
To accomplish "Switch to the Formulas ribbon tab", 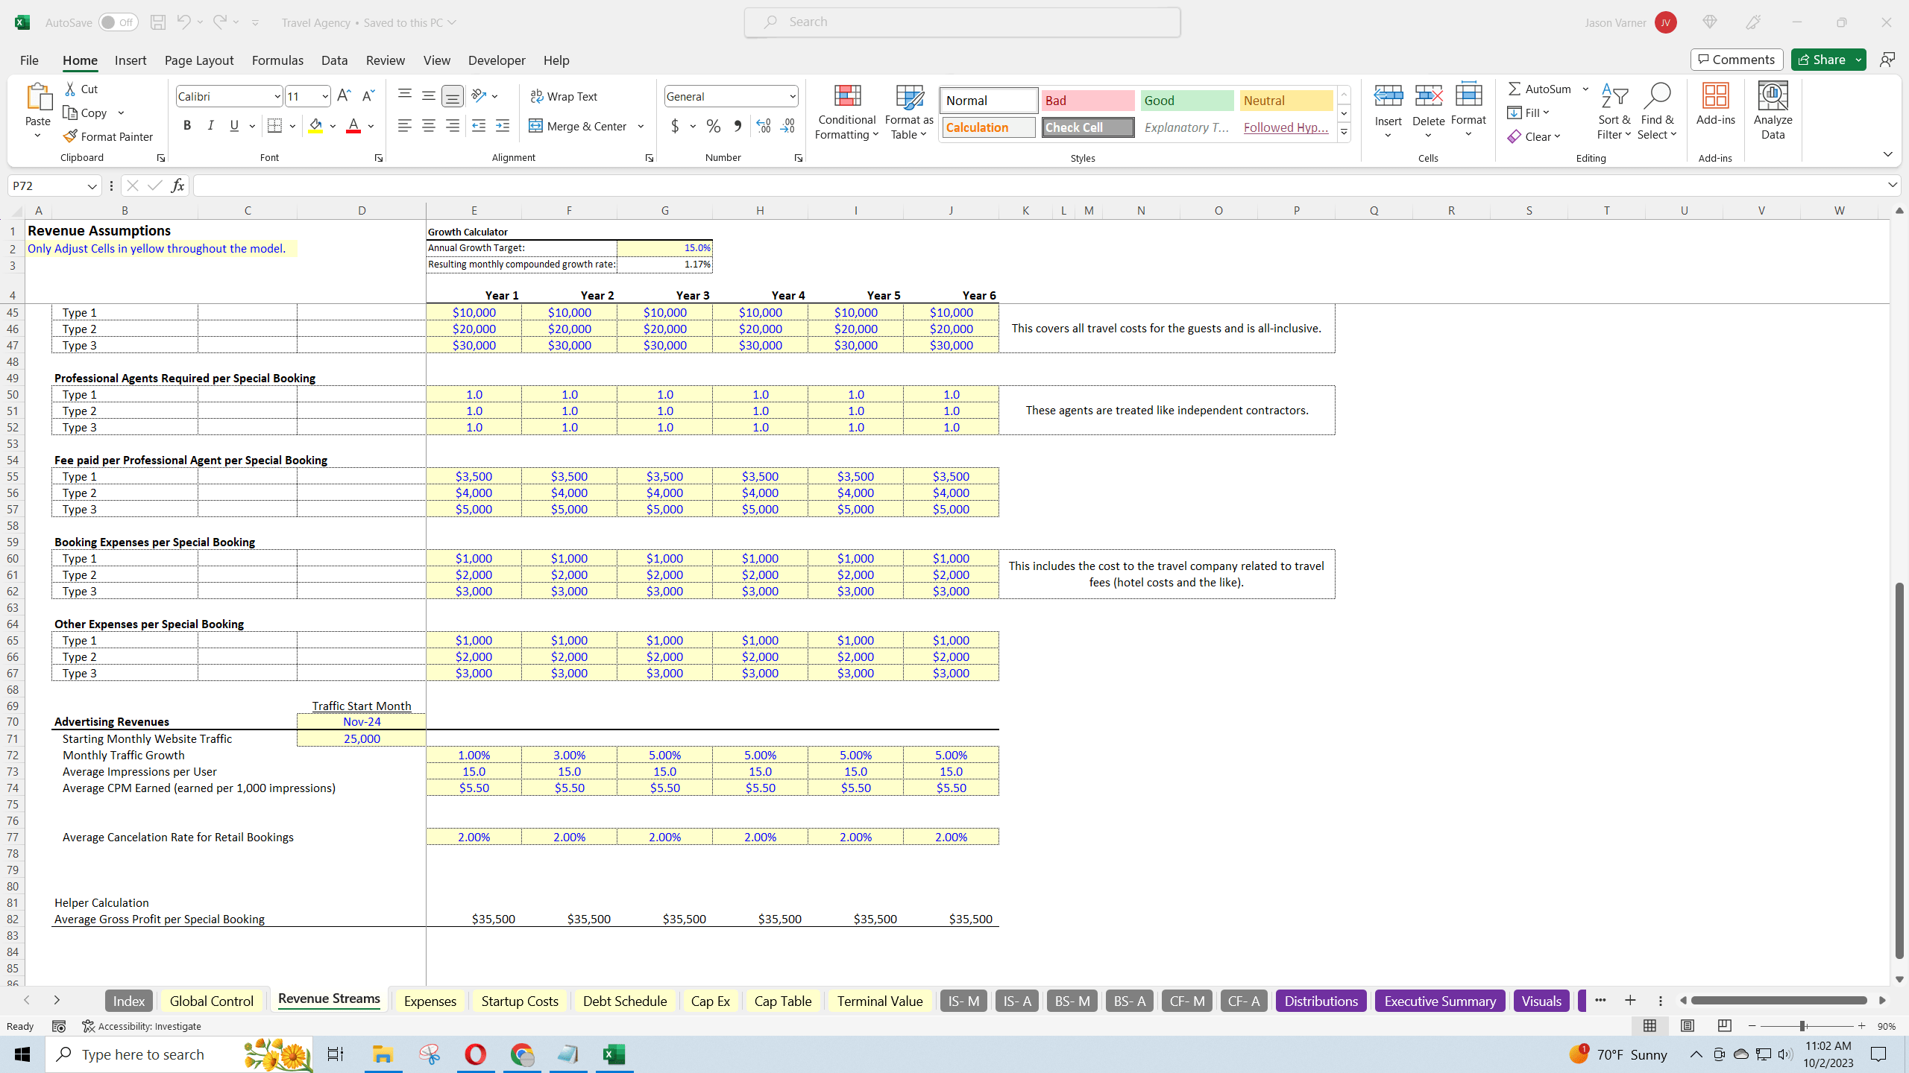I will tap(277, 60).
